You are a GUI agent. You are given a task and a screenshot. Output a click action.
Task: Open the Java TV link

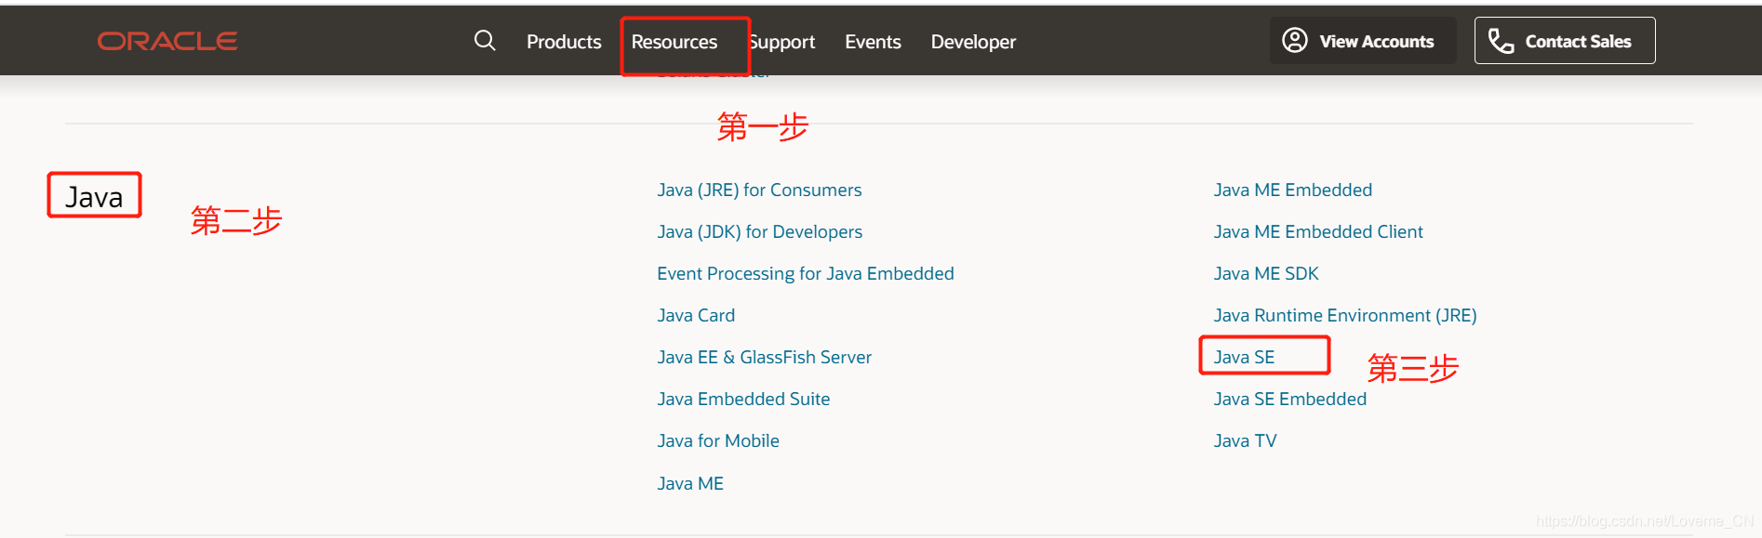point(1245,440)
